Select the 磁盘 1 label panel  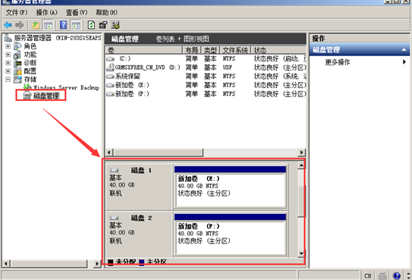pyautogui.click(x=139, y=187)
